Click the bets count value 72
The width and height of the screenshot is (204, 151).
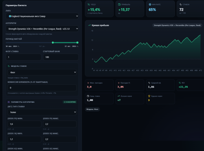pos(182,10)
